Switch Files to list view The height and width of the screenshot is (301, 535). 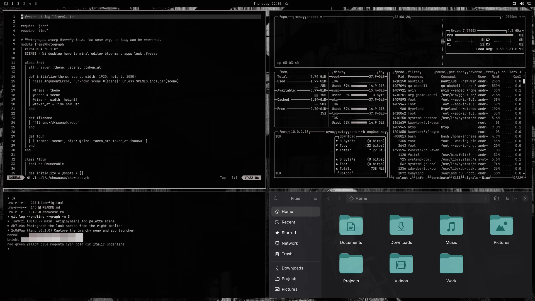point(508,198)
